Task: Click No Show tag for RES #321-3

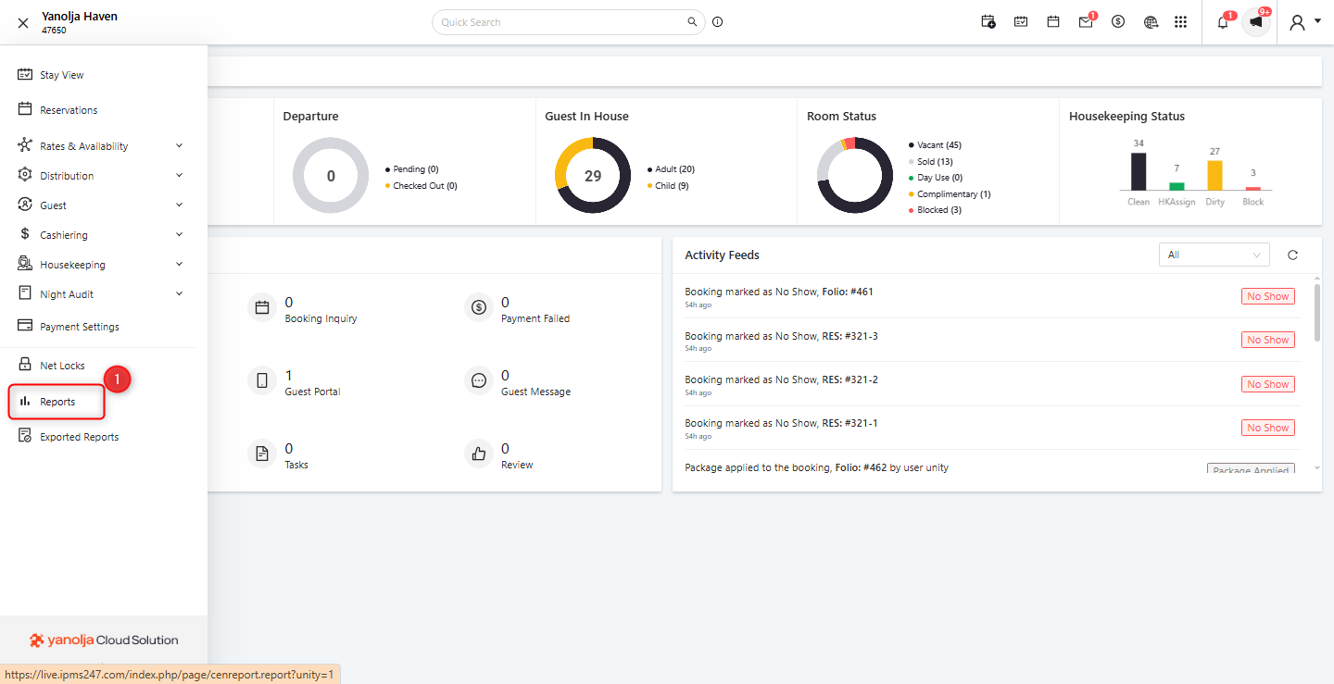Action: coord(1267,340)
